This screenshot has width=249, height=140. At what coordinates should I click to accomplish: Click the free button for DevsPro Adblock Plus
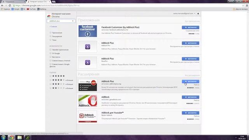pos(190,59)
